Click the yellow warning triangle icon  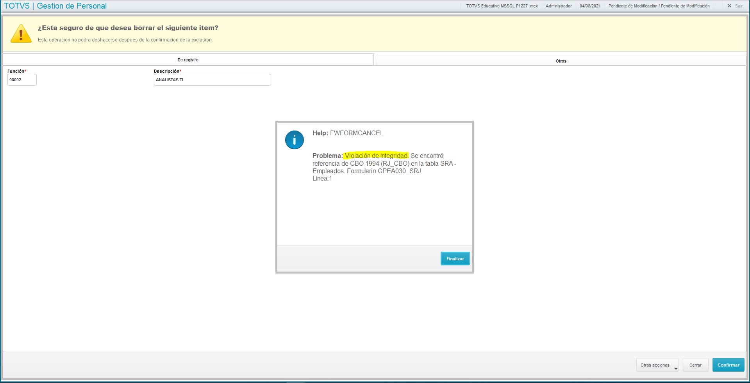tap(21, 34)
